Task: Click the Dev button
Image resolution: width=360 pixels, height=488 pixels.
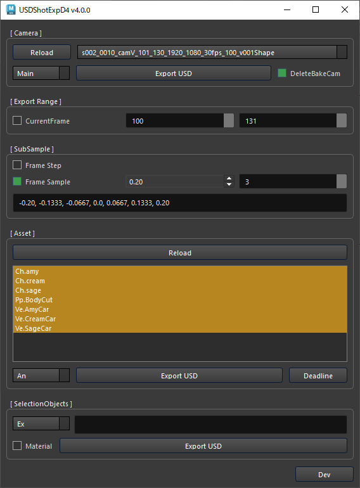Action: pyautogui.click(x=325, y=474)
